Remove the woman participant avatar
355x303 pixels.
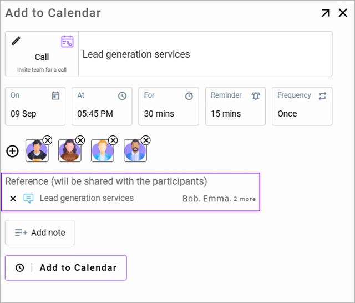(x=80, y=140)
